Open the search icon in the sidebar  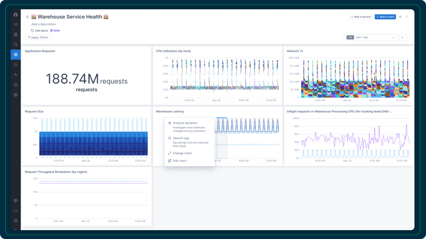click(16, 44)
